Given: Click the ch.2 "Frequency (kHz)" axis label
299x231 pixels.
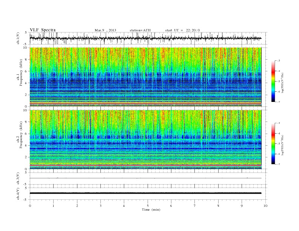Looking at the screenshot, I should [x=21, y=135].
